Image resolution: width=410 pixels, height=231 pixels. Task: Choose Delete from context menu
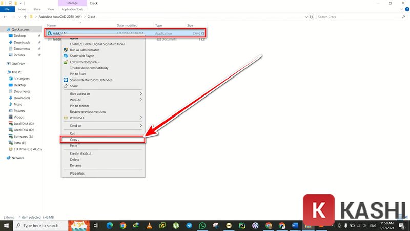point(103,160)
